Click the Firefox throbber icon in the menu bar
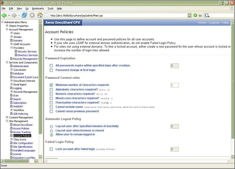The width and height of the screenshot is (235, 169). (x=232, y=8)
